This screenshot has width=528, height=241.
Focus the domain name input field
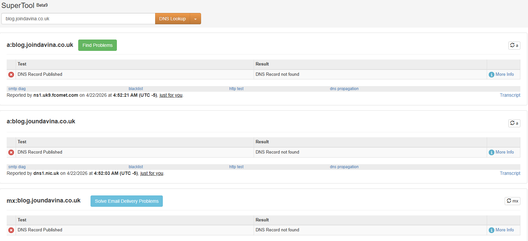point(78,19)
